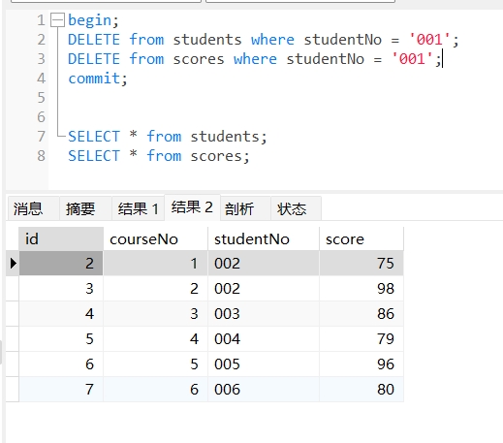Select the studentNo cell 006
This screenshot has width=503, height=443.
point(264,390)
